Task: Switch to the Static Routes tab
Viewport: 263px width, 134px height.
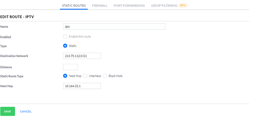Action: [x=74, y=6]
